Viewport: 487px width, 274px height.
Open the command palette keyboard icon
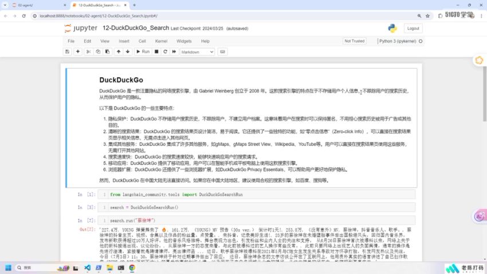222,52
